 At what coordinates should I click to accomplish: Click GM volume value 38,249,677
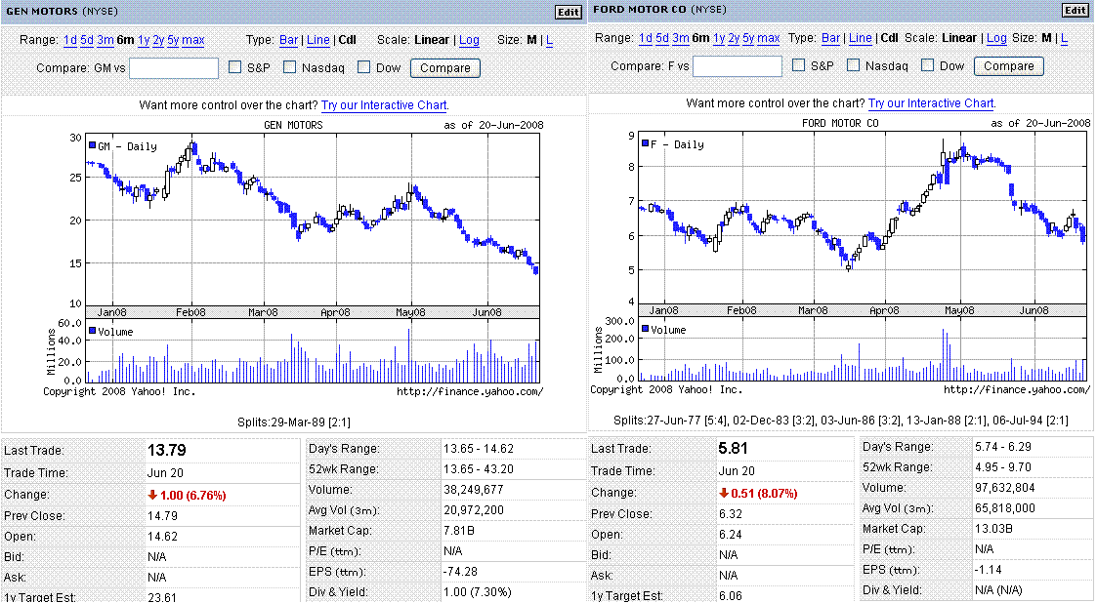(474, 489)
